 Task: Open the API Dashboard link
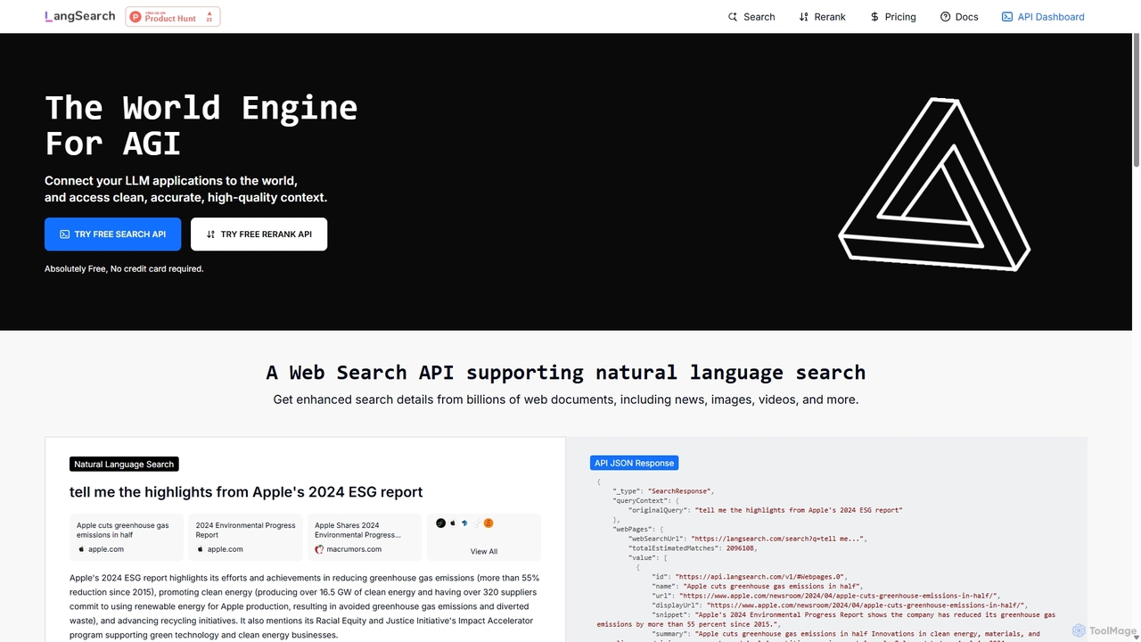pos(1043,17)
